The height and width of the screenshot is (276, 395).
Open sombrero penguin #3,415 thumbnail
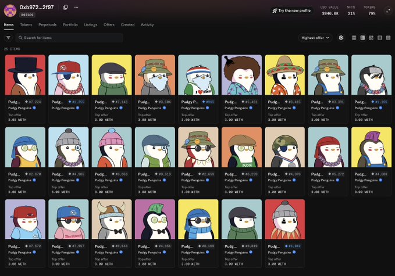[x=285, y=75]
